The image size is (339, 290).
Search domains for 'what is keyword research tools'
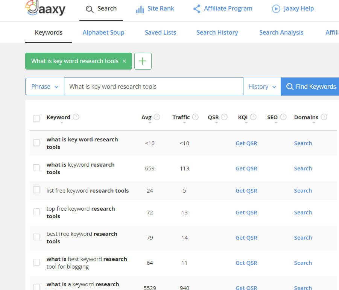[303, 169]
